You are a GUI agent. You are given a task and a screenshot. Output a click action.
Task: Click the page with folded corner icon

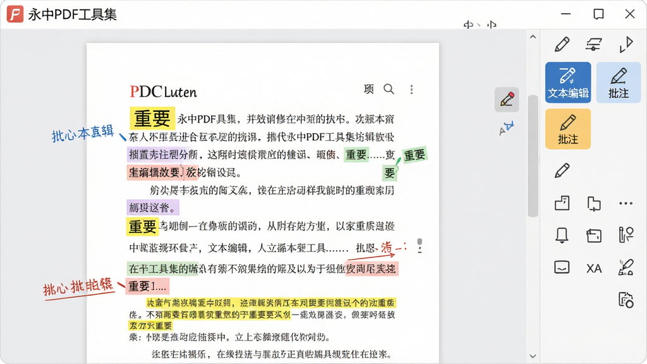tap(562, 203)
